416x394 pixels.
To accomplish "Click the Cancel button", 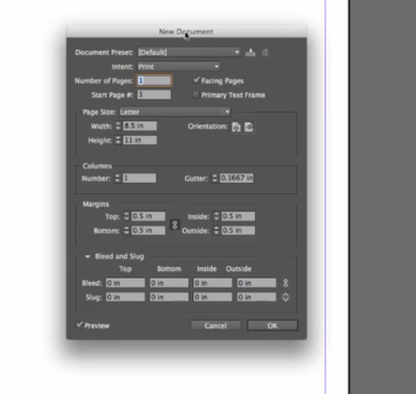I will coord(216,326).
